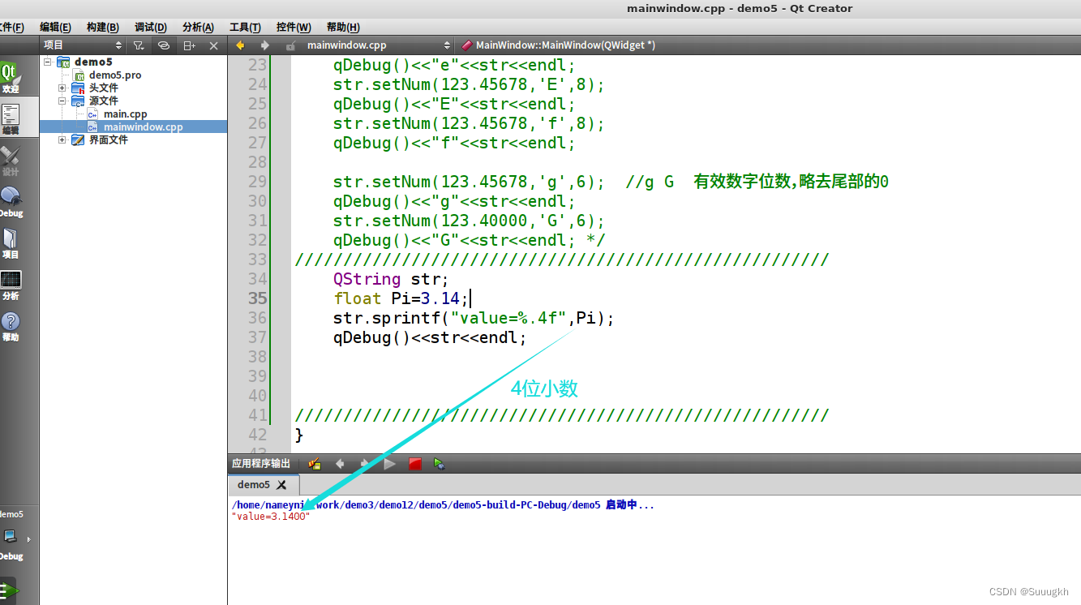Go to previous item in output pane
This screenshot has width=1081, height=605.
[x=340, y=464]
